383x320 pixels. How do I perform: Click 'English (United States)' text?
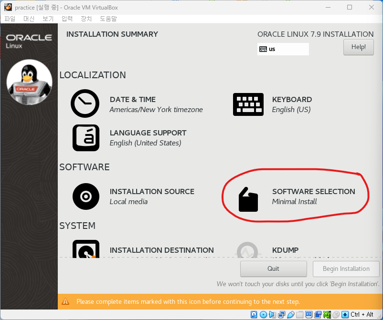click(145, 143)
